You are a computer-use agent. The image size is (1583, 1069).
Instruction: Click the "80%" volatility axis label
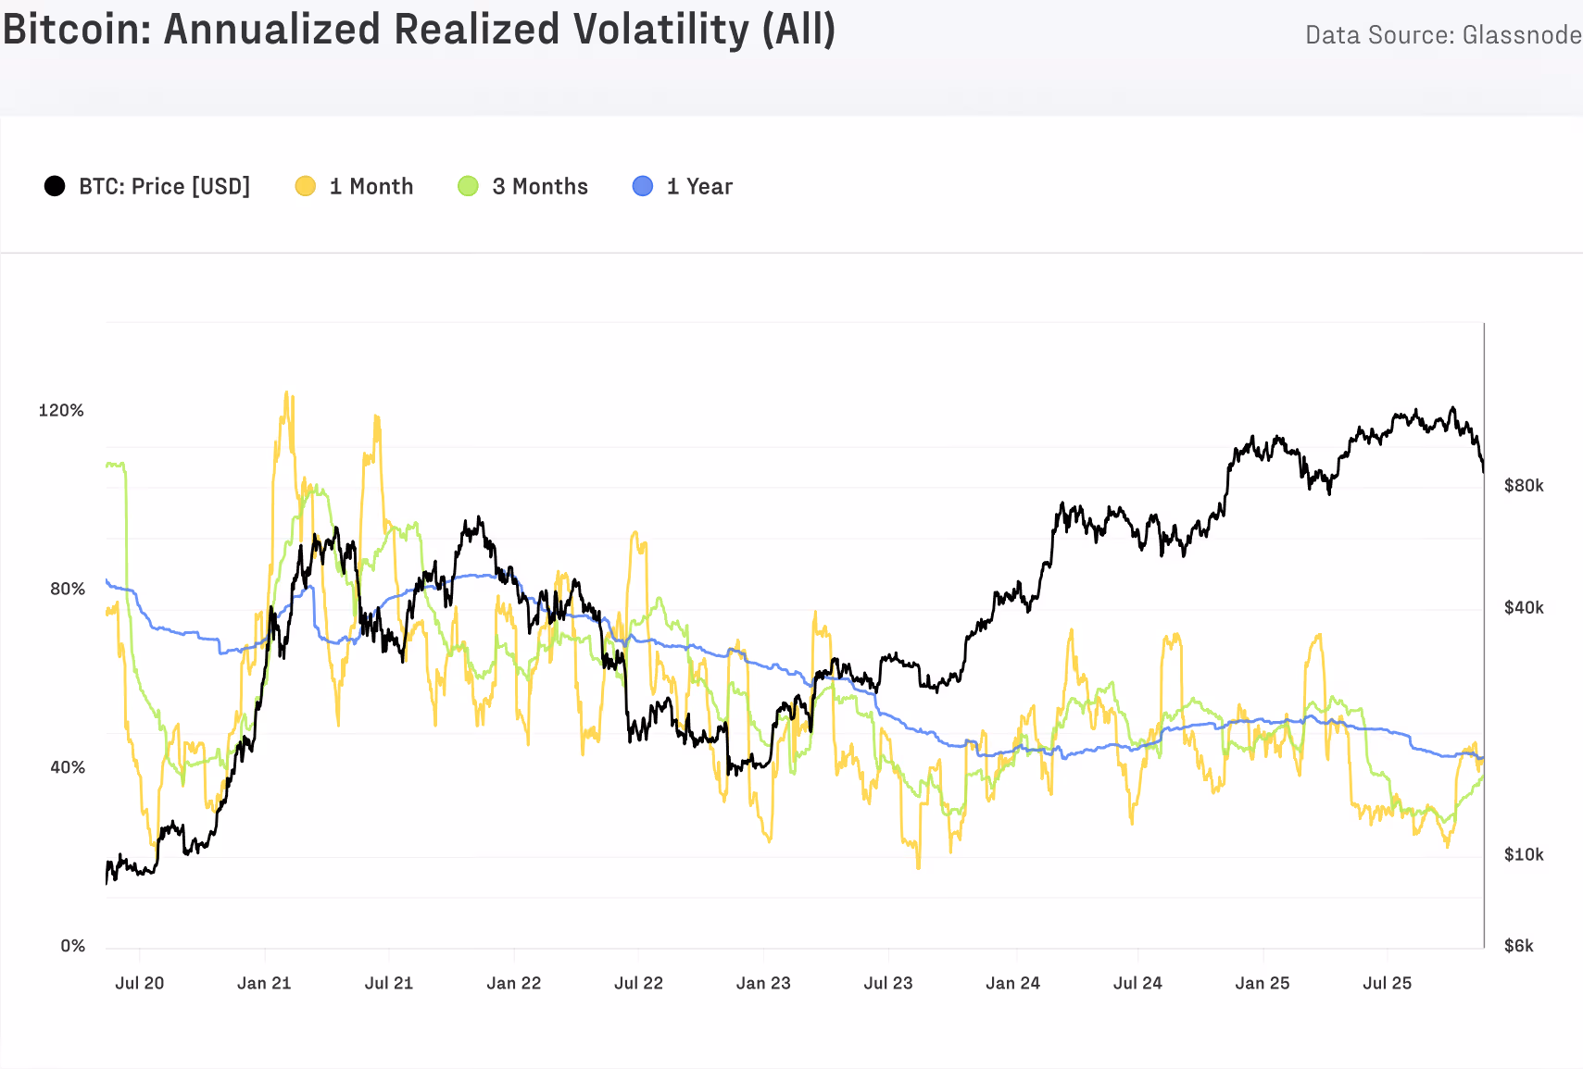pyautogui.click(x=68, y=589)
